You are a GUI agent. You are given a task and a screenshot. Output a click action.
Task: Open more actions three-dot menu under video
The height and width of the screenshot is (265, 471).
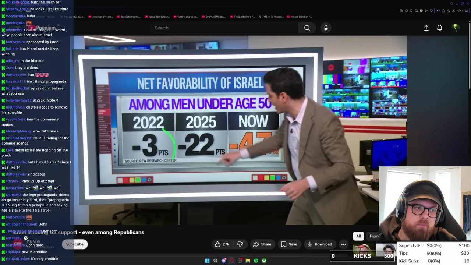343,244
